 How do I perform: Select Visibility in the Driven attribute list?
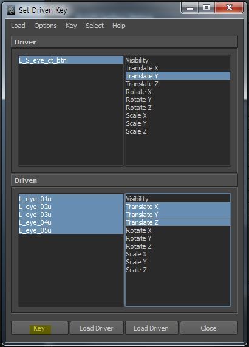pyautogui.click(x=178, y=199)
